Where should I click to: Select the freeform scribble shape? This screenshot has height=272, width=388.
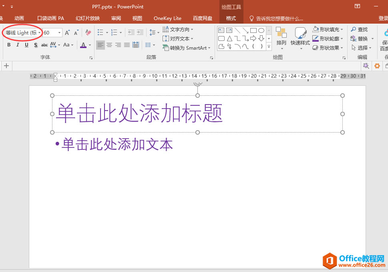click(229, 46)
